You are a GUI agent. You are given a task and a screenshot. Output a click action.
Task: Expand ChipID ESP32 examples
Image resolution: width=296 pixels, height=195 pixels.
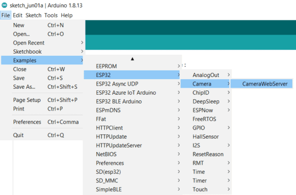pyautogui.click(x=206, y=93)
